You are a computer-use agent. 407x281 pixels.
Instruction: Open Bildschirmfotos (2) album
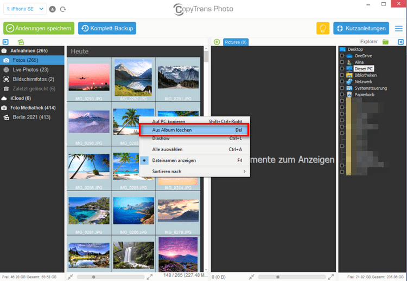(x=32, y=79)
